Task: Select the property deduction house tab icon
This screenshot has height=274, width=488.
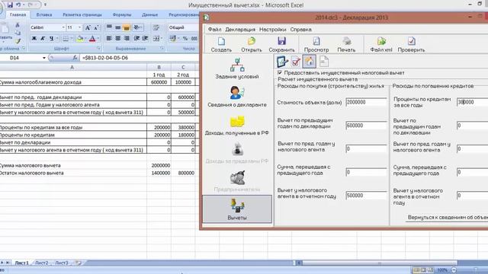Action: [309, 62]
